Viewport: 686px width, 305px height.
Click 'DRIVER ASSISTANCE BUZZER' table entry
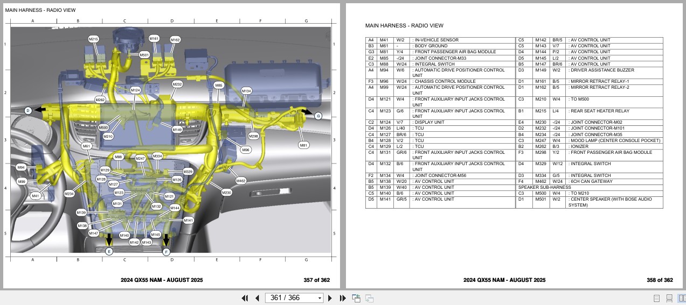(x=602, y=70)
